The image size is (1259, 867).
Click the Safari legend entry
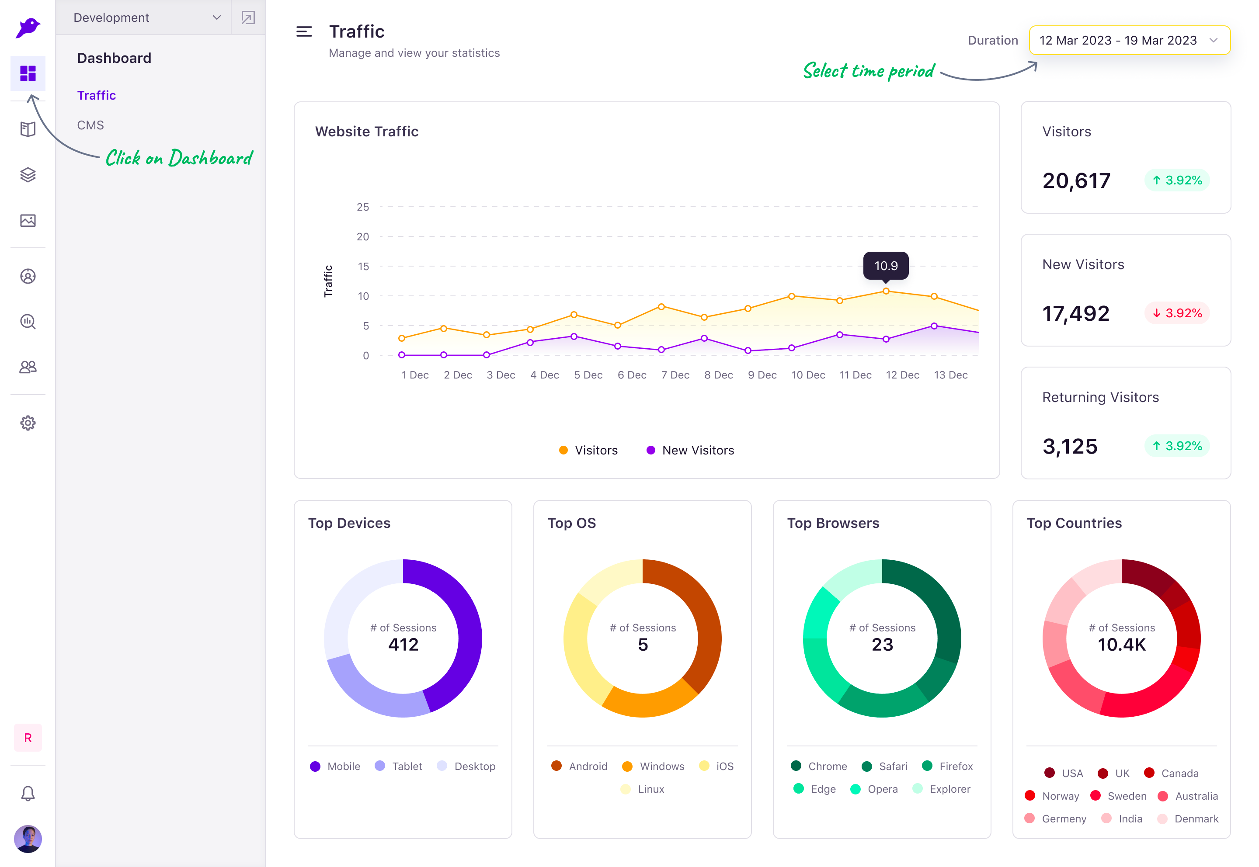885,766
